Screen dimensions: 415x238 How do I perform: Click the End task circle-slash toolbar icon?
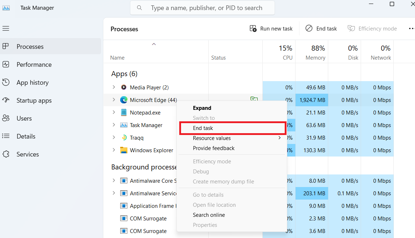click(309, 28)
